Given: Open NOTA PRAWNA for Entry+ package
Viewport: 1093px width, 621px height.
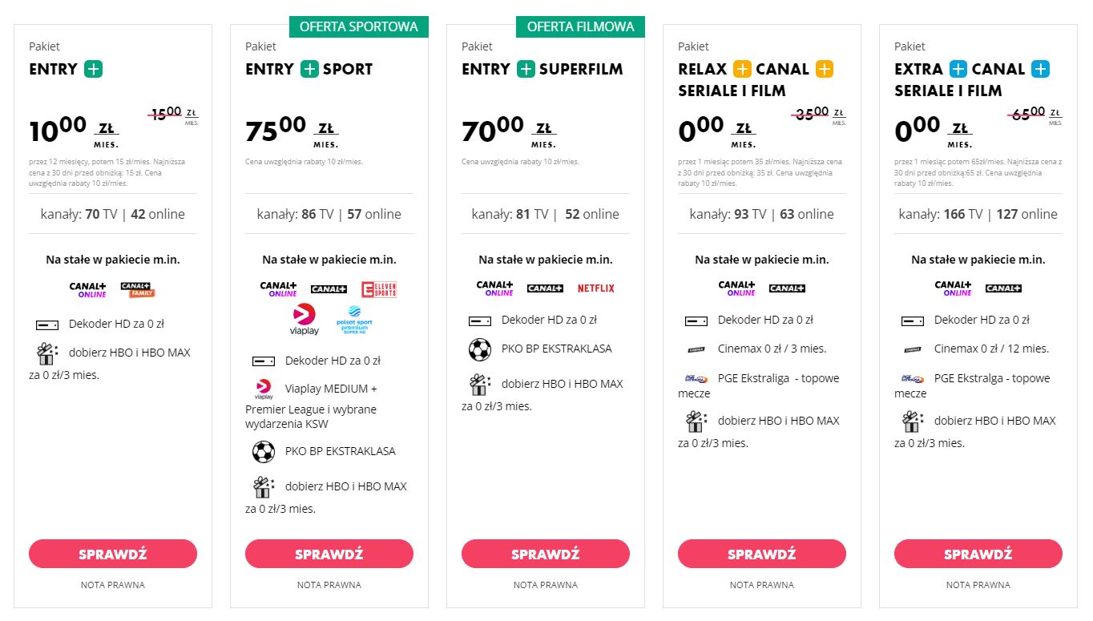Looking at the screenshot, I should (113, 585).
